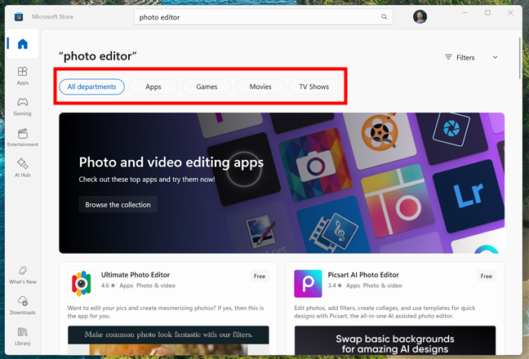Minimize the Microsoft Store window
The height and width of the screenshot is (359, 529).
[x=465, y=13]
